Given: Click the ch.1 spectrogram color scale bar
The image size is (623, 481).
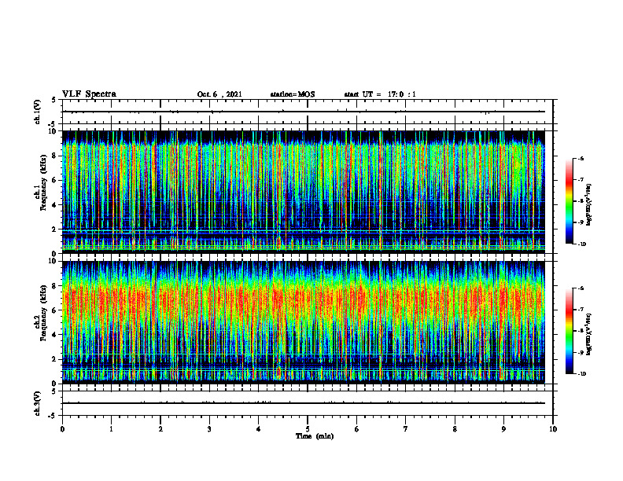Looking at the screenshot, I should click(x=570, y=201).
